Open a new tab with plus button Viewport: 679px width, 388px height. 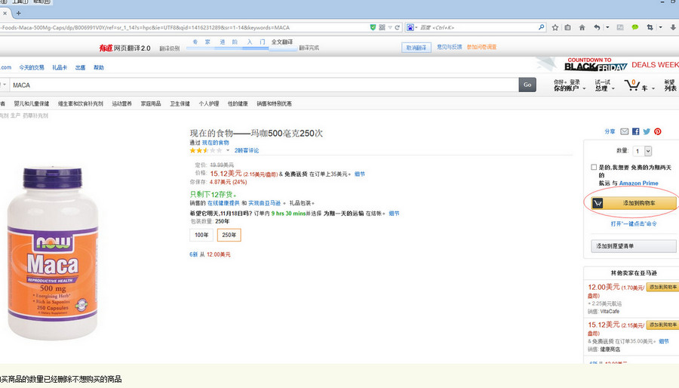click(18, 14)
